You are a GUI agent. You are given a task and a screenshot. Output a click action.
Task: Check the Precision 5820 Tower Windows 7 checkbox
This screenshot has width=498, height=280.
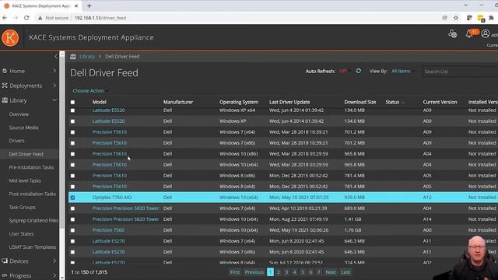point(72,208)
